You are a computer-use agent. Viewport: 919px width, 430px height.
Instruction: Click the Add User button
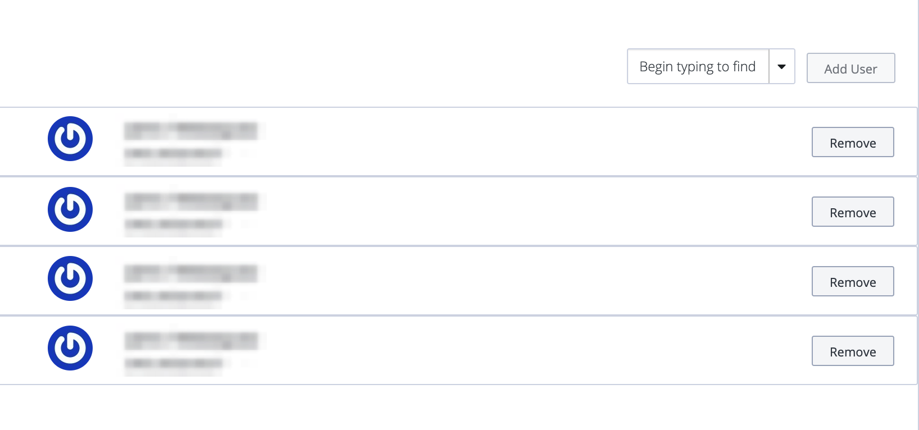pos(850,68)
